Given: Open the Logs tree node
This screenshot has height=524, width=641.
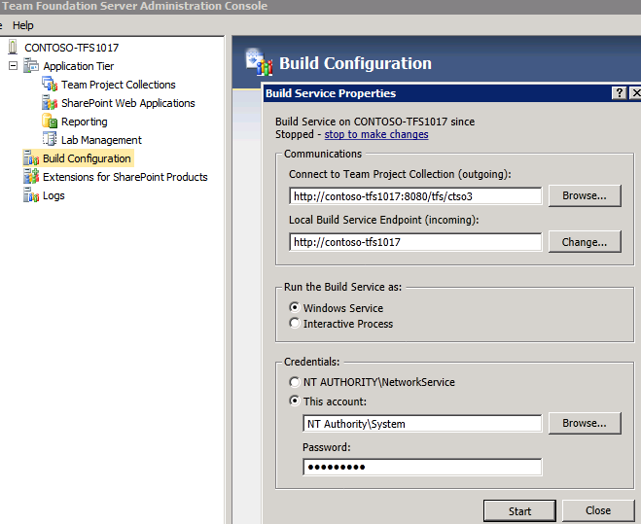Looking at the screenshot, I should 53,195.
